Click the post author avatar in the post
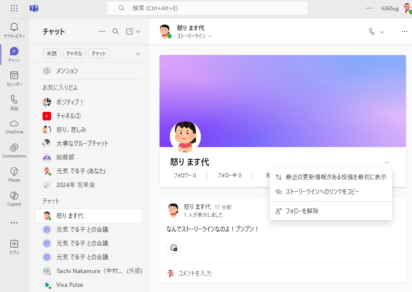Screen dimensions: 412x292 [173, 210]
